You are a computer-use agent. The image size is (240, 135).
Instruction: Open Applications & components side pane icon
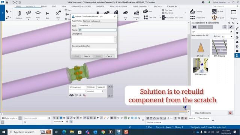pos(237,55)
